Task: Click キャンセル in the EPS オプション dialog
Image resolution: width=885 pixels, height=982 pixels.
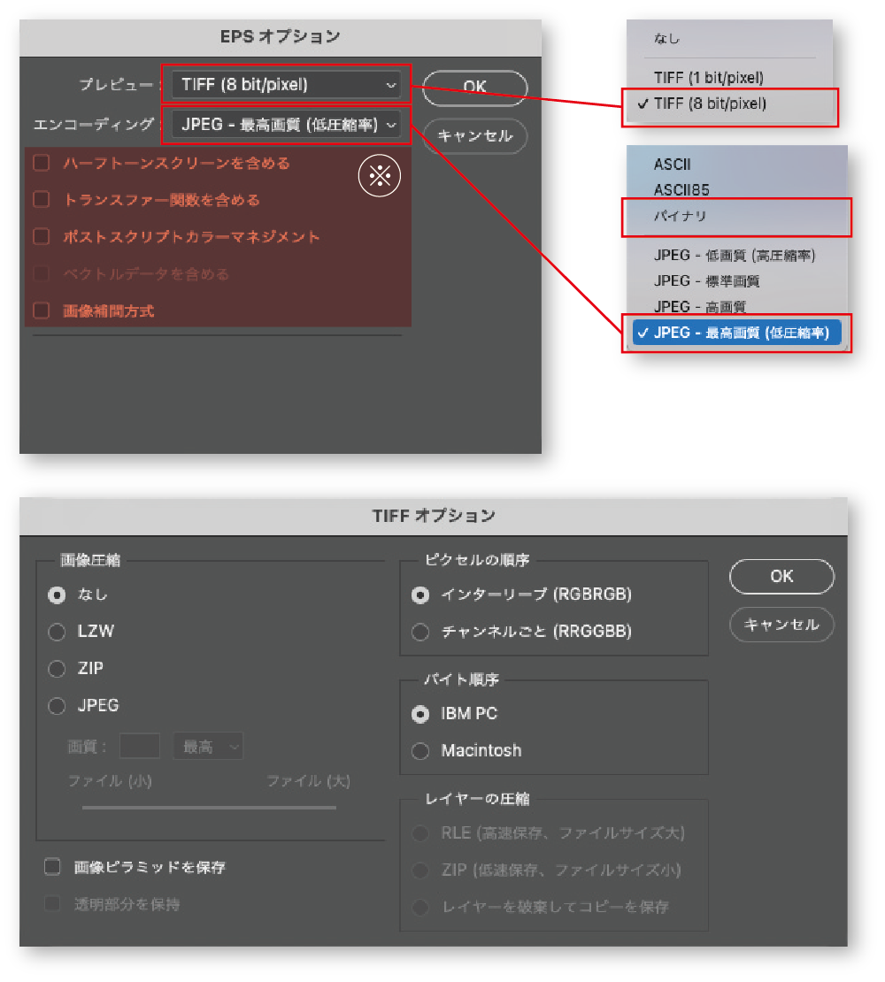Action: click(474, 136)
